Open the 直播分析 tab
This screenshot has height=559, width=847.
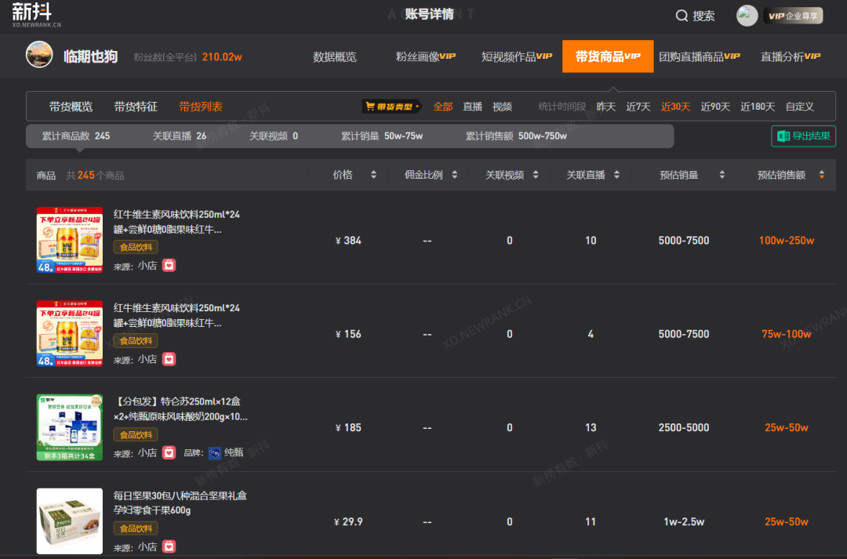tap(790, 56)
